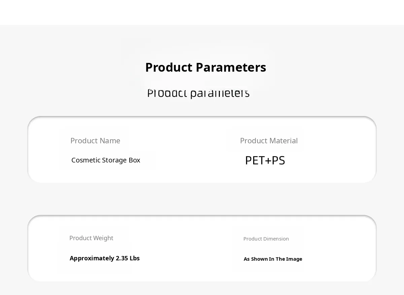Click "PET" in the material value
404x295 pixels.
255,160
